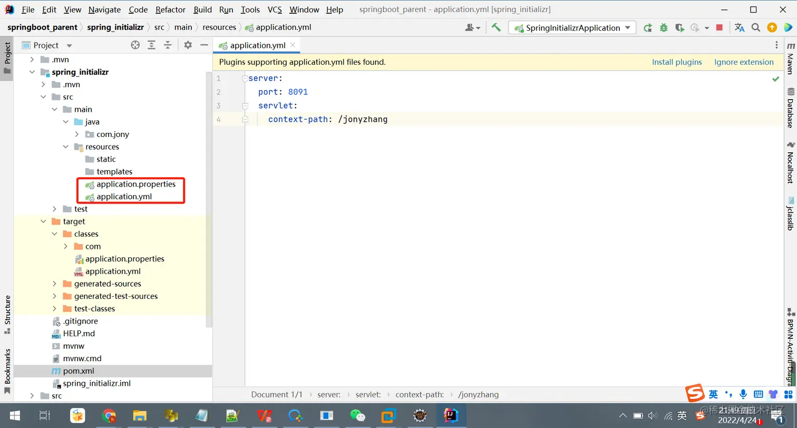Open the Structure tool window

(7, 315)
